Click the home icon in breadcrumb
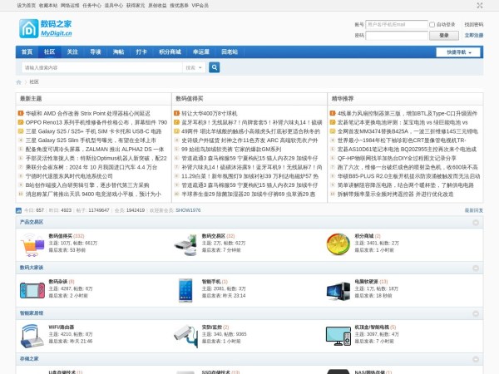The height and width of the screenshot is (374, 499). [19, 82]
